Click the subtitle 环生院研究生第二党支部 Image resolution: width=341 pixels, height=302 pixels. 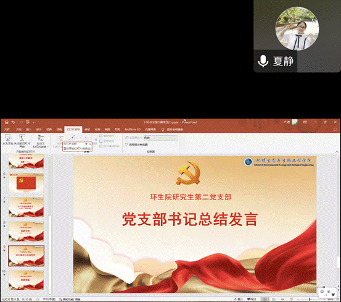point(191,197)
